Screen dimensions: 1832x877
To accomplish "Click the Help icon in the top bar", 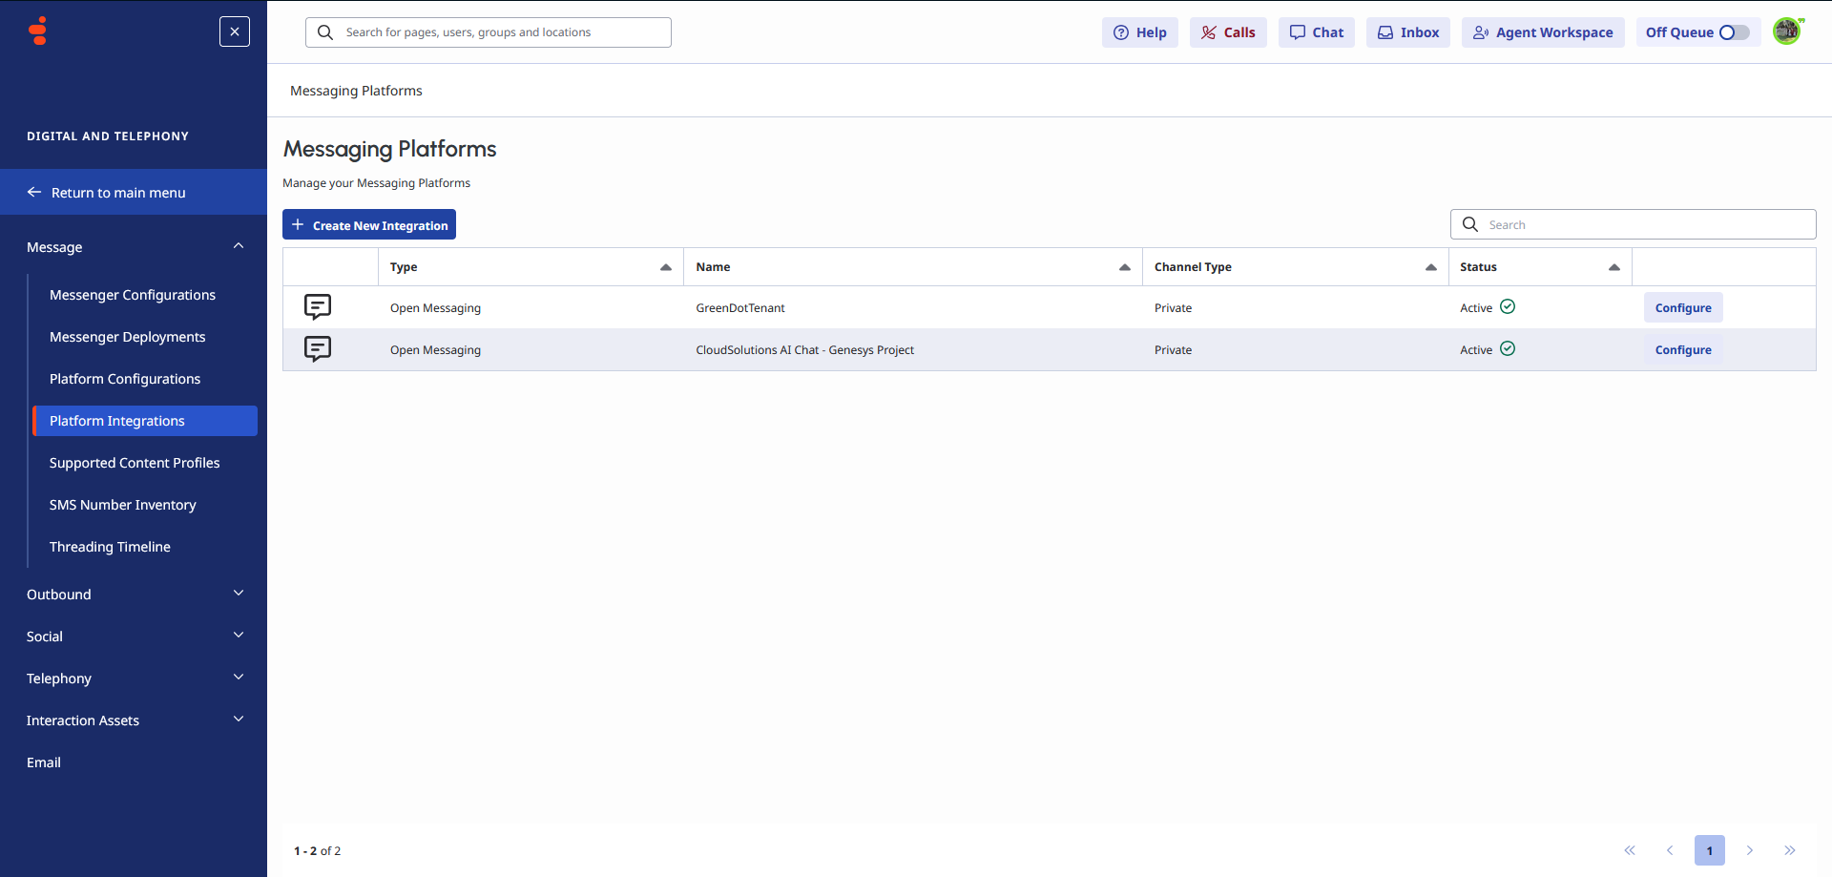I will (x=1139, y=31).
